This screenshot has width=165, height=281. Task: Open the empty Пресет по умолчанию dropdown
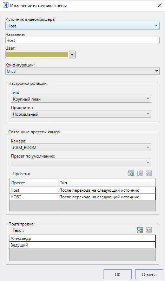[81, 162]
